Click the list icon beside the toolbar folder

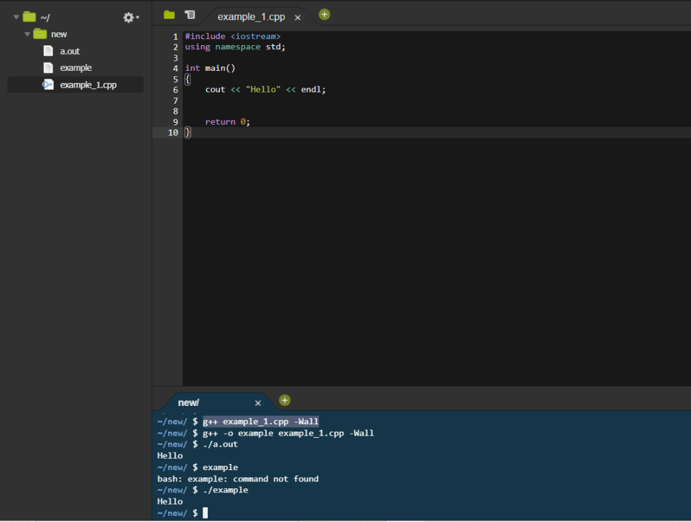190,15
